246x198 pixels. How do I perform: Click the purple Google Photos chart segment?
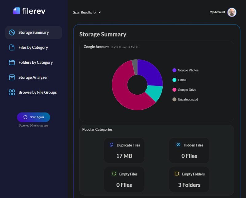coord(151,72)
